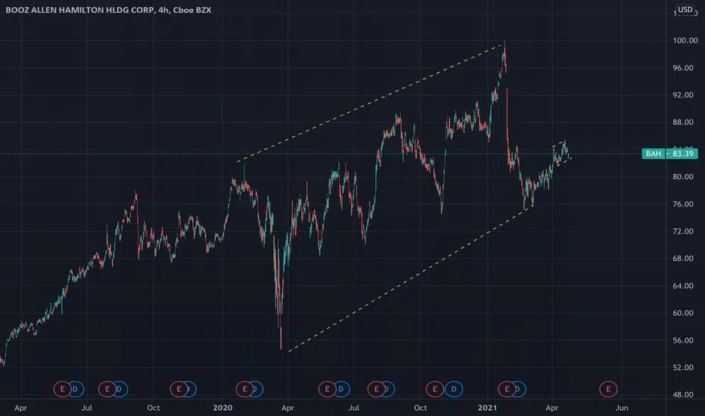Viewport: 705px width, 416px height.
Task: Open the dividend D marker nearest the 2021 label
Action: pyautogui.click(x=518, y=389)
